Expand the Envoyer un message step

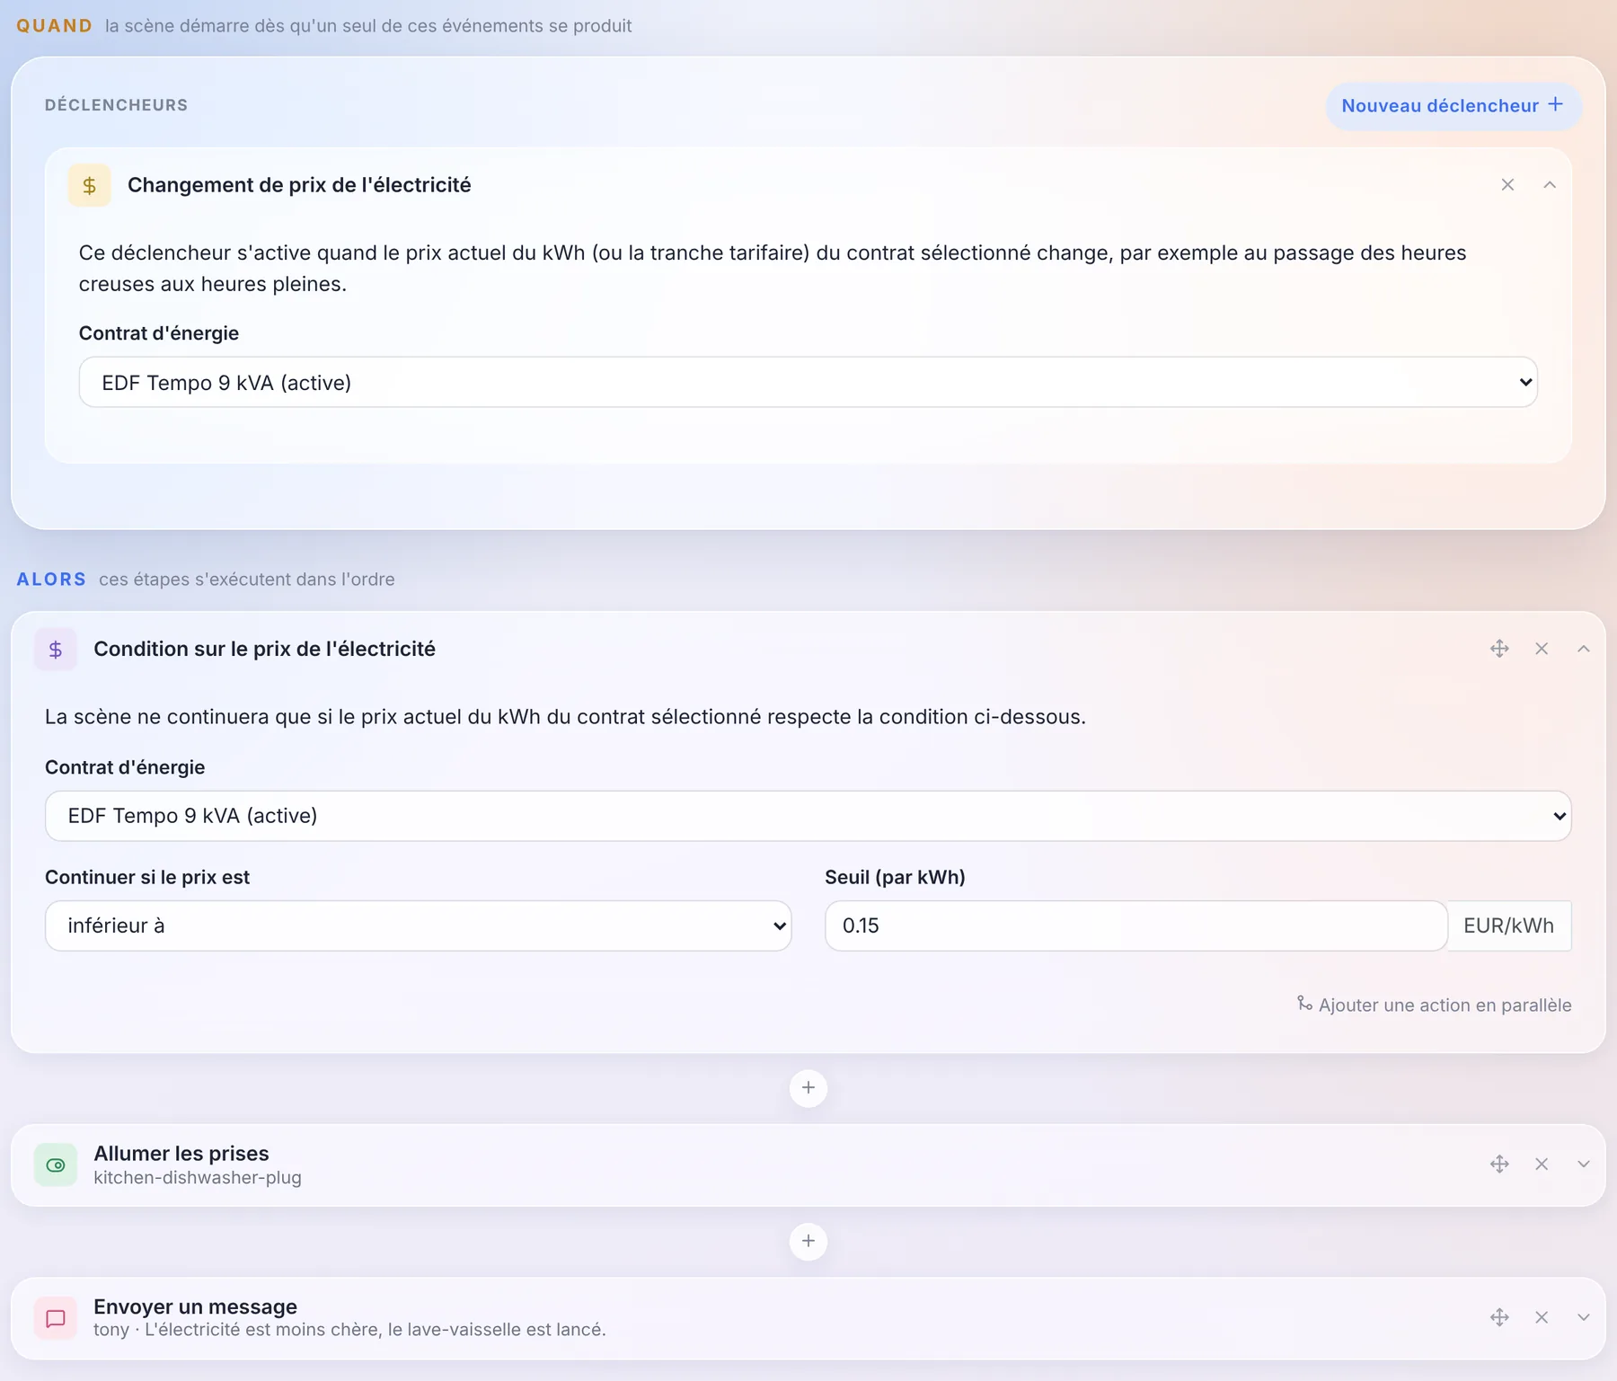point(1584,1317)
